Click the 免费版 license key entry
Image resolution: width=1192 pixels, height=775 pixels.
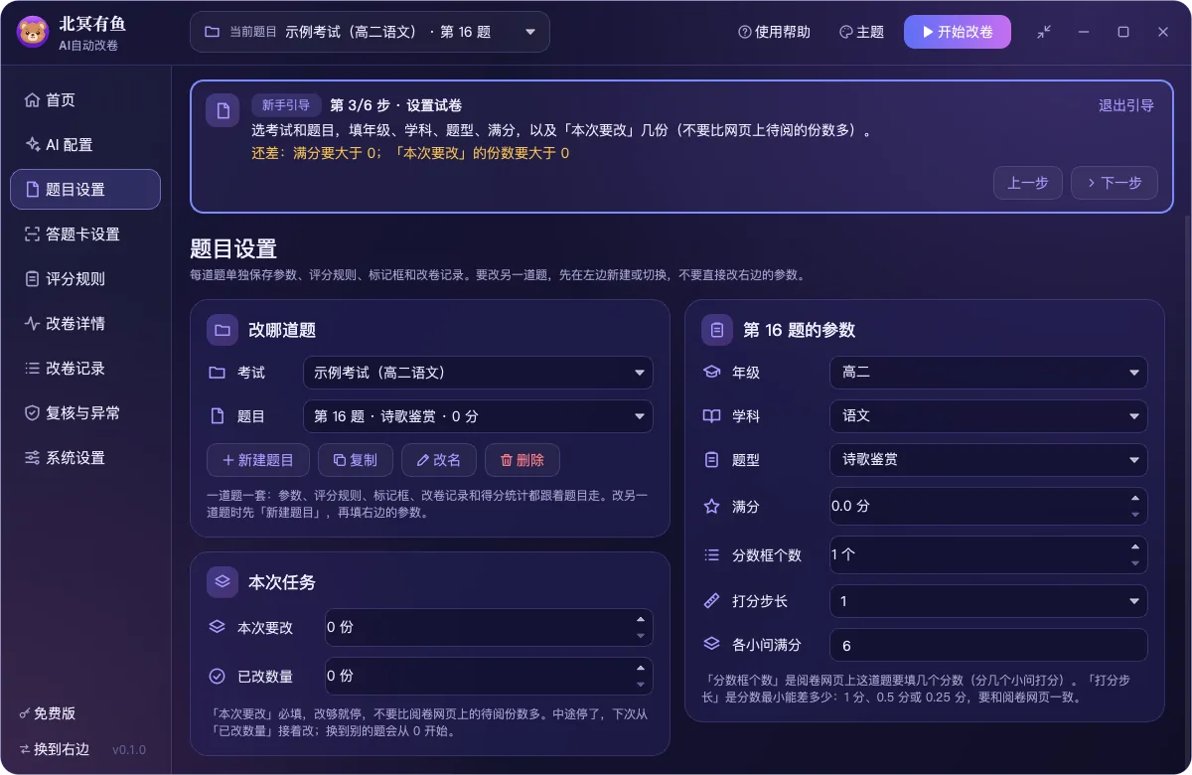tap(48, 714)
